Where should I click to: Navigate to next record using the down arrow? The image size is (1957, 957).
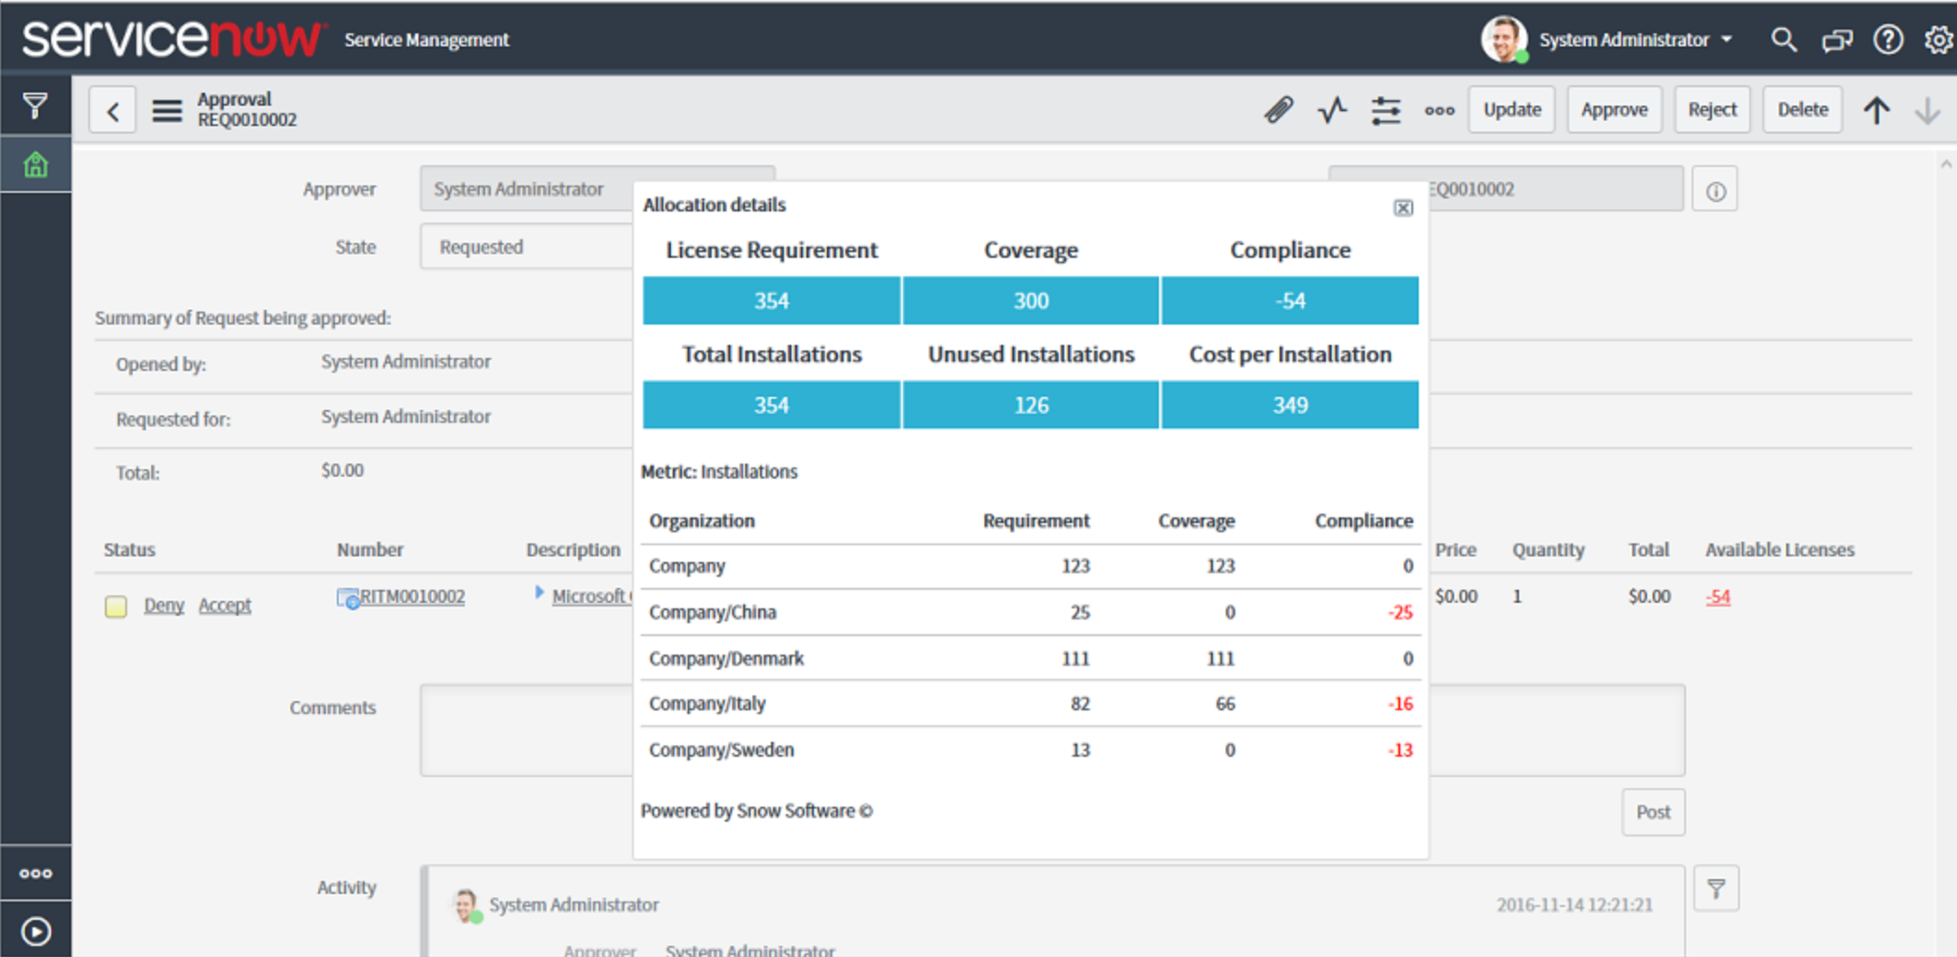(x=1926, y=109)
